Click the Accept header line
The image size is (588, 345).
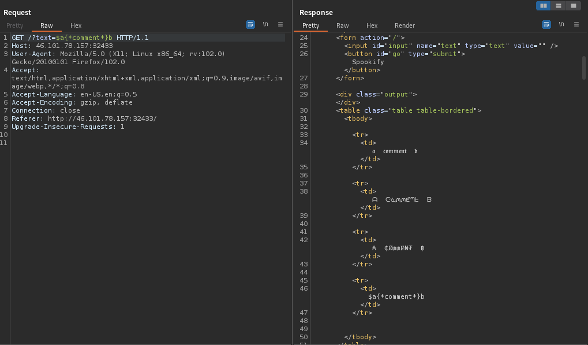[x=147, y=78]
